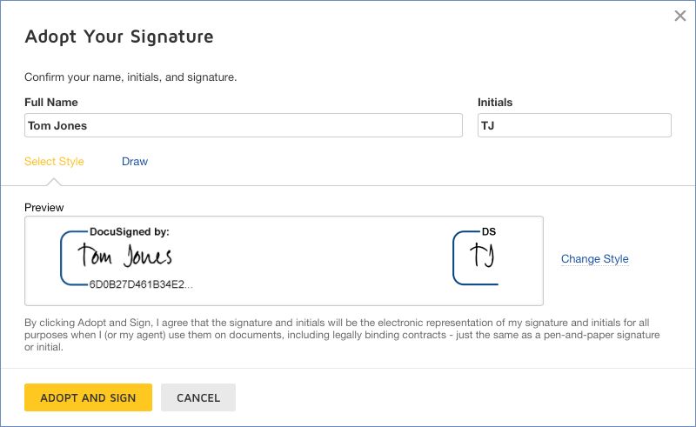Click the blue bracket beside the signature

tap(64, 258)
